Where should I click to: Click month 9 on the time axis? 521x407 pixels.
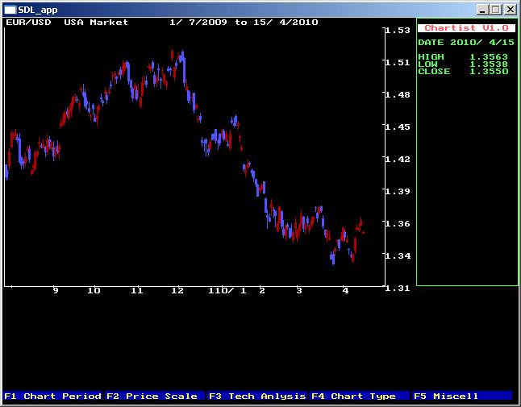(x=56, y=291)
